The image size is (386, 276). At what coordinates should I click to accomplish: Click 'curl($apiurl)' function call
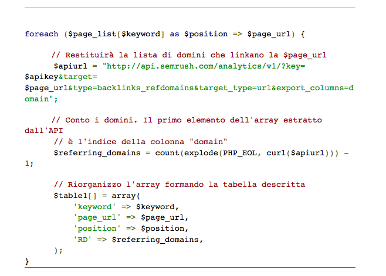click(297, 153)
